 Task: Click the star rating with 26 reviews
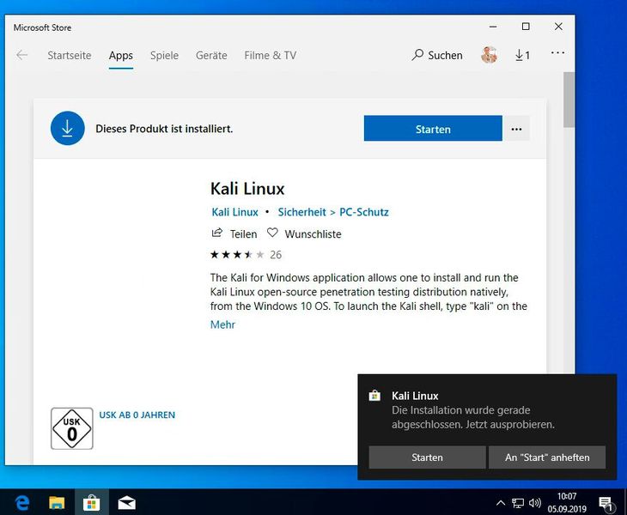(246, 255)
